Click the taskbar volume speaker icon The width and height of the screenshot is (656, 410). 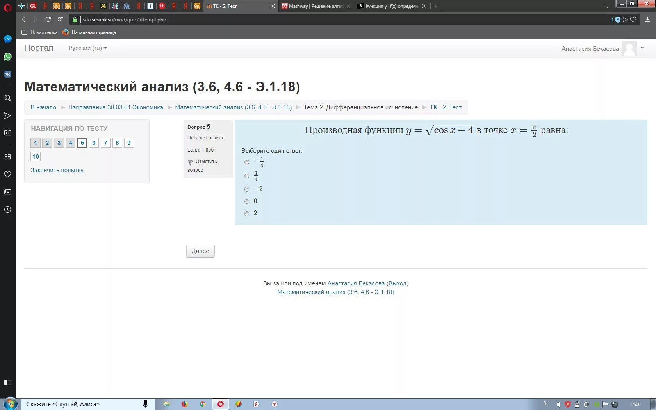[558, 405]
